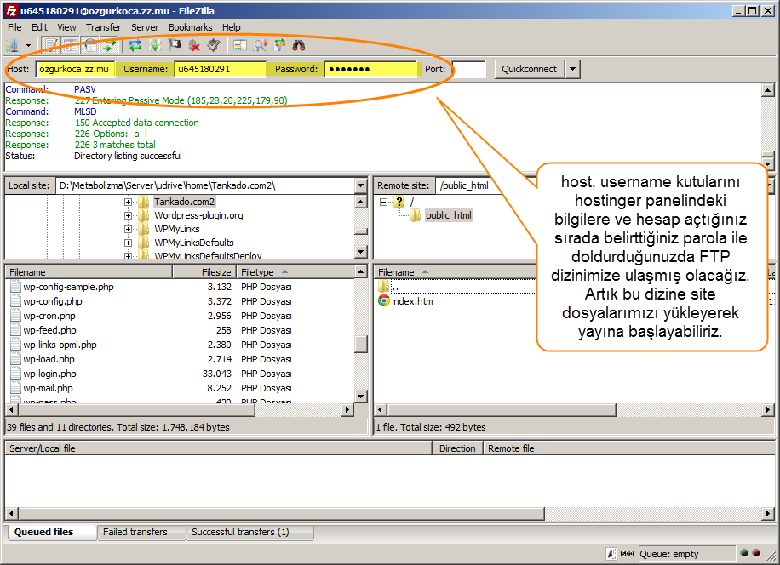Screen dimensions: 780x565
Task: Open the Server menu
Action: pos(145,27)
